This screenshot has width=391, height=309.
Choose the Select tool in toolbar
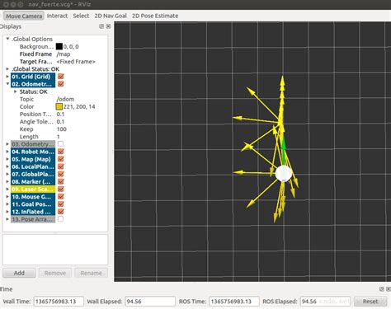(x=81, y=16)
